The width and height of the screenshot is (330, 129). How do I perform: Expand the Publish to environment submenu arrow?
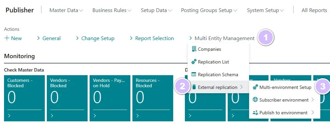tap(313, 113)
